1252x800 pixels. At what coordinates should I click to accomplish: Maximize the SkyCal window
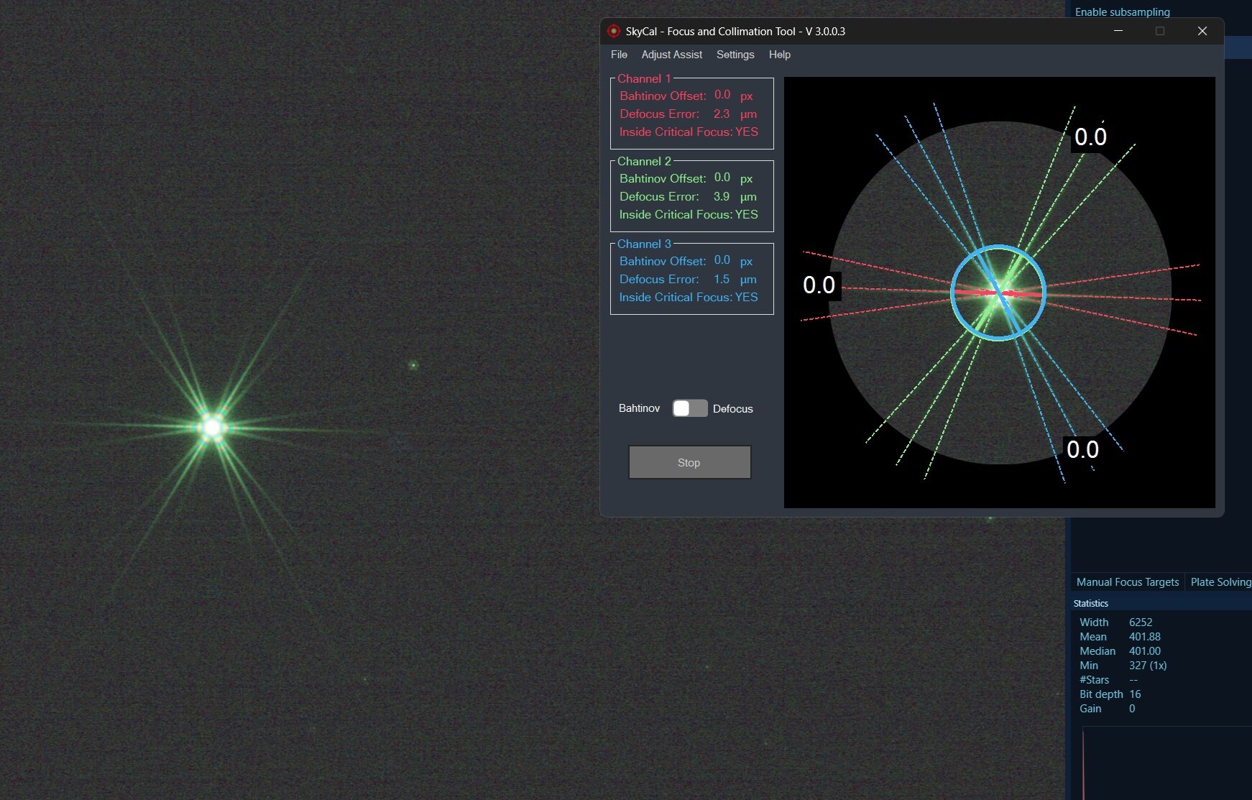[x=1160, y=31]
